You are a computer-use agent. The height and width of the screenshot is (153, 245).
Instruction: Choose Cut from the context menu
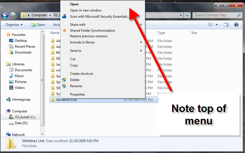[73, 59]
